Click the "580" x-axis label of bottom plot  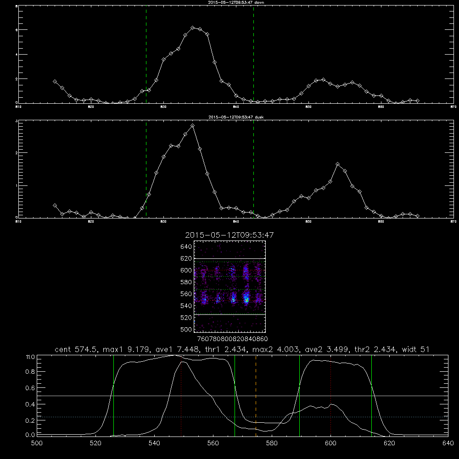tap(272, 443)
